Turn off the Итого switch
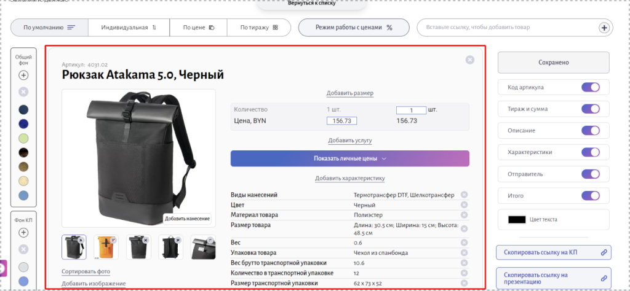630x291 pixels. [x=590, y=196]
